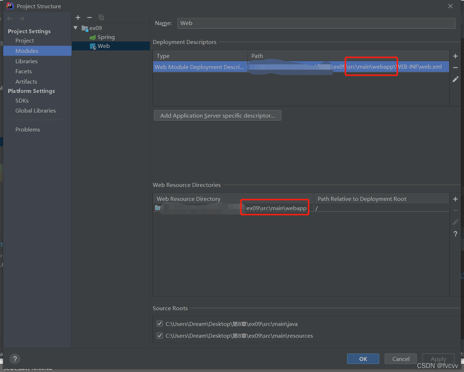Click the remove module minus icon
The image size is (464, 372).
point(89,18)
